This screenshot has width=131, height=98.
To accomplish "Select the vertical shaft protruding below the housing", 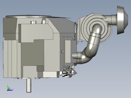I will tap(29, 85).
